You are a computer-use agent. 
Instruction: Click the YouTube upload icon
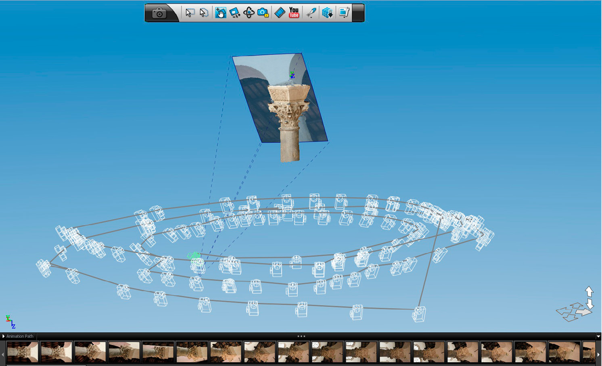(294, 13)
